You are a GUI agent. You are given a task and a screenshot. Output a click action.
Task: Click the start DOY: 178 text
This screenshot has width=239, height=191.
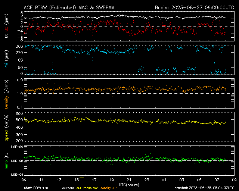point(36,188)
